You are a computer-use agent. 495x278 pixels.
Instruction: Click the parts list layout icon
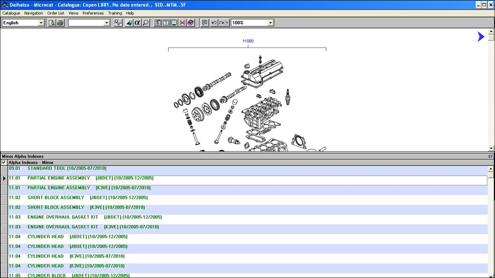click(157, 23)
